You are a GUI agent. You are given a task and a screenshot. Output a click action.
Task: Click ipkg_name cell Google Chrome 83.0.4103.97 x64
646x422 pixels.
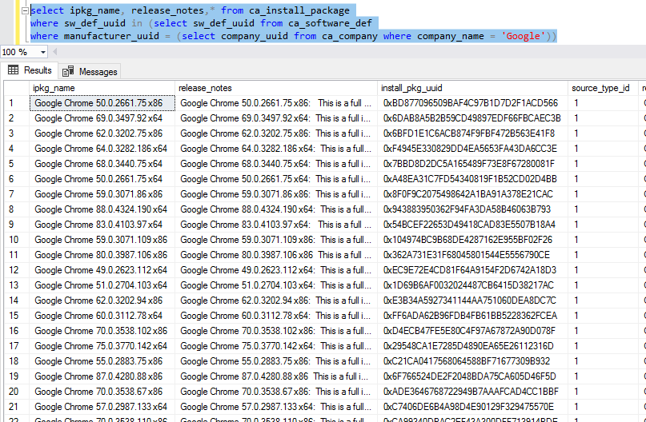point(102,225)
